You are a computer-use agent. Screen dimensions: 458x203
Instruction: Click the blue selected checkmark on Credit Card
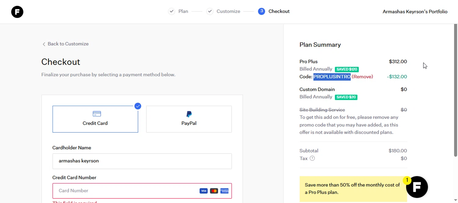click(x=138, y=106)
